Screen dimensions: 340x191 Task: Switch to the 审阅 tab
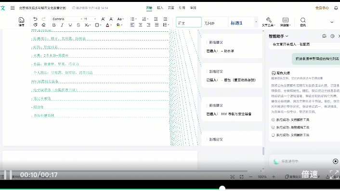tap(193, 8)
